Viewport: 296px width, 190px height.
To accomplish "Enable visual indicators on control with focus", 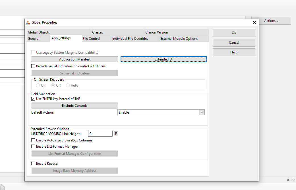I will (33, 66).
